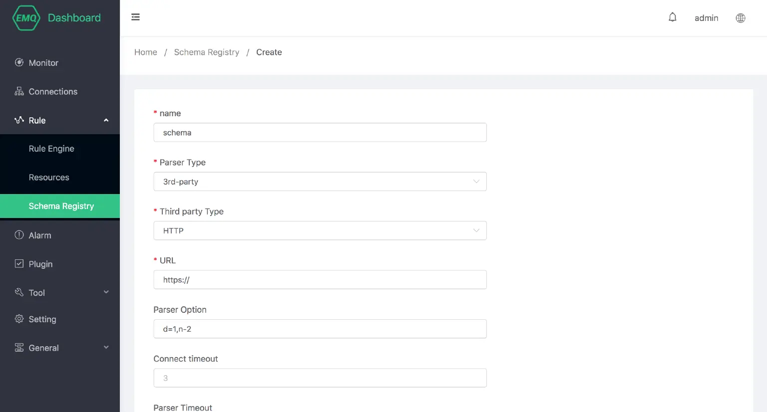Screen dimensions: 767x412
Task: Click the Monitor gauge icon
Action: tap(19, 62)
